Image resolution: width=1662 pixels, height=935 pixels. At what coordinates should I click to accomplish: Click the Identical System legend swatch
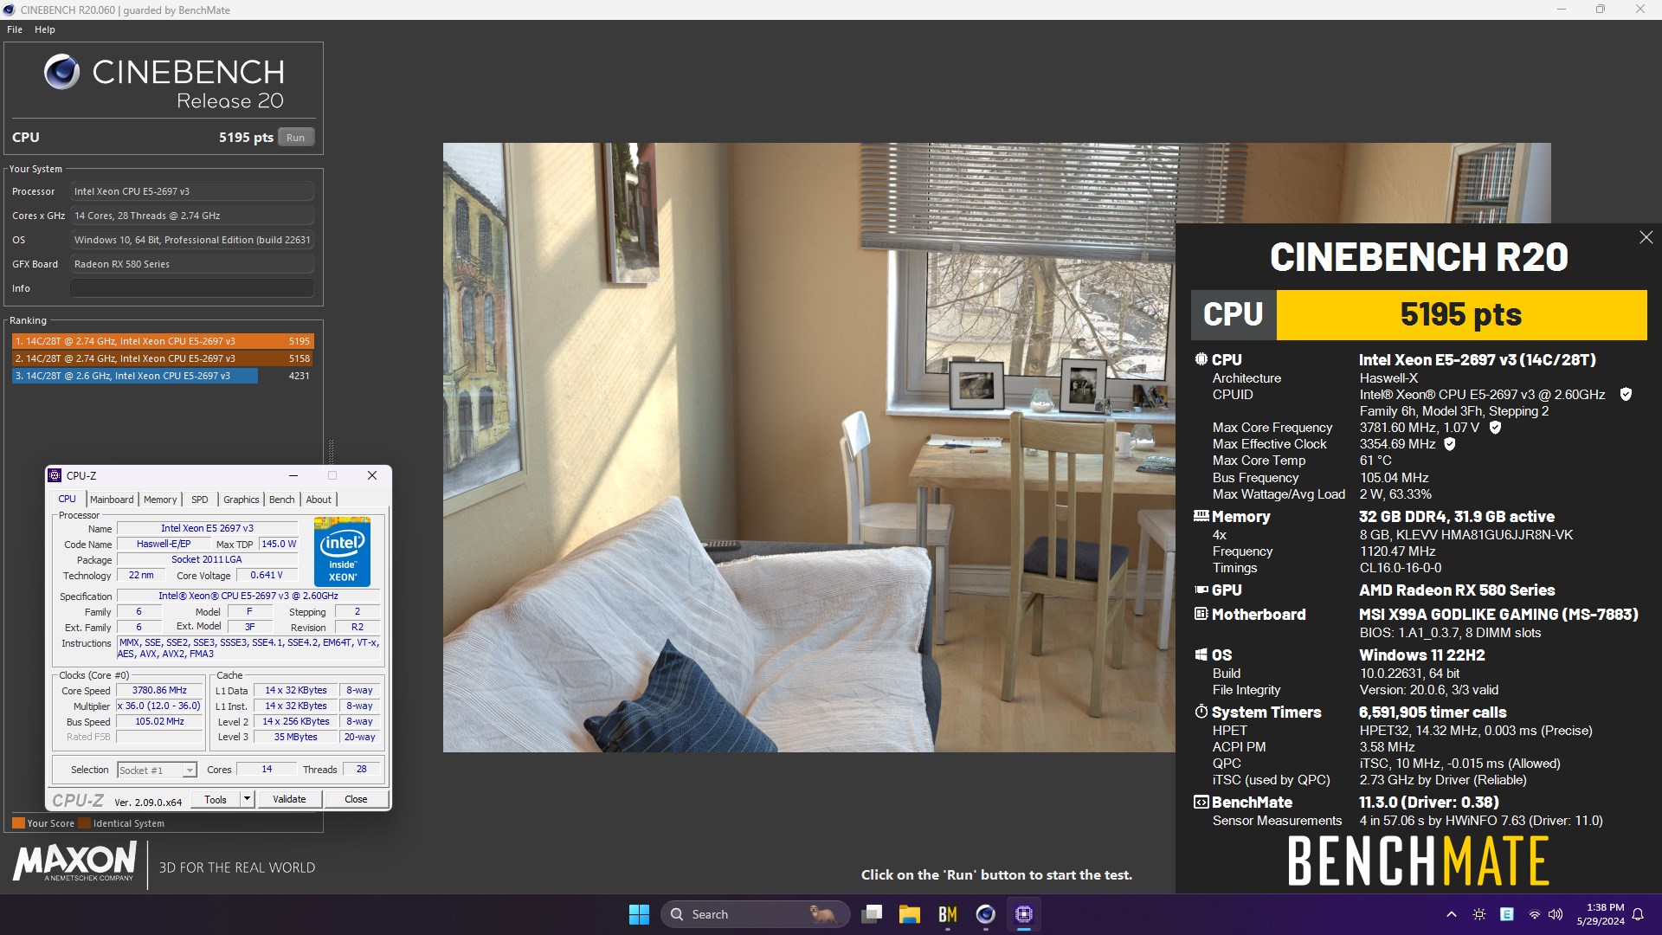[84, 823]
